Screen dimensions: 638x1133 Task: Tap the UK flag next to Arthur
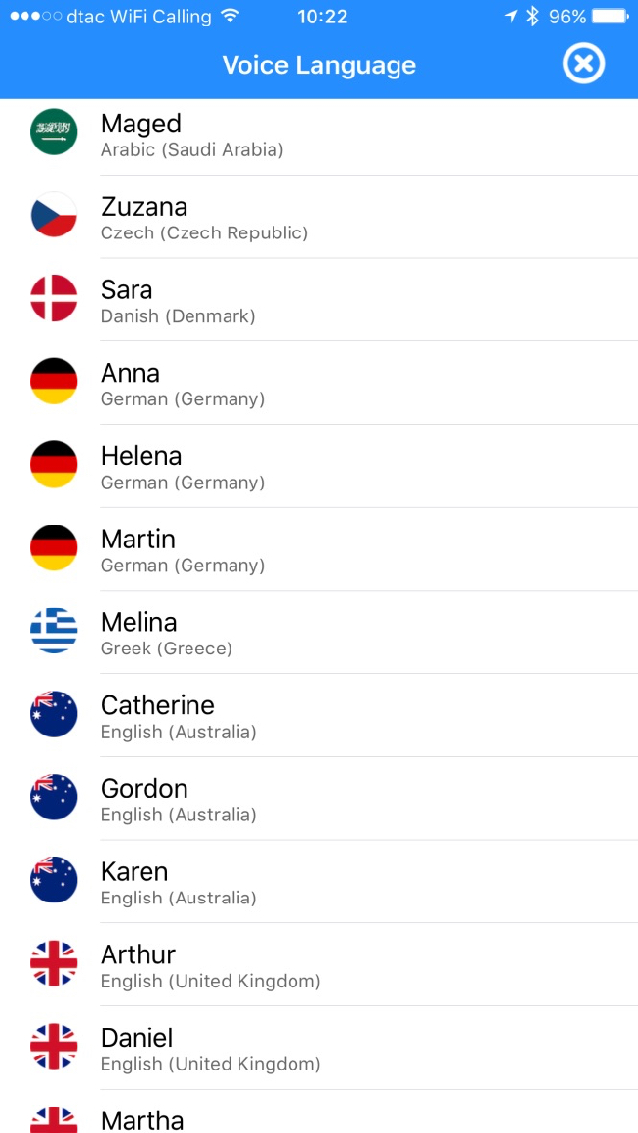click(54, 962)
